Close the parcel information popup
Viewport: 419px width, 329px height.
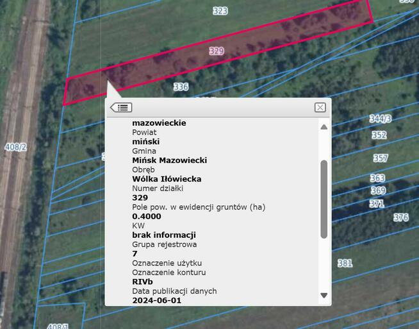point(320,107)
